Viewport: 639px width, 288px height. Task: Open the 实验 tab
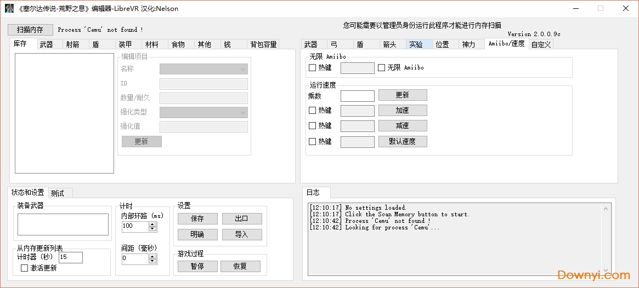click(420, 44)
